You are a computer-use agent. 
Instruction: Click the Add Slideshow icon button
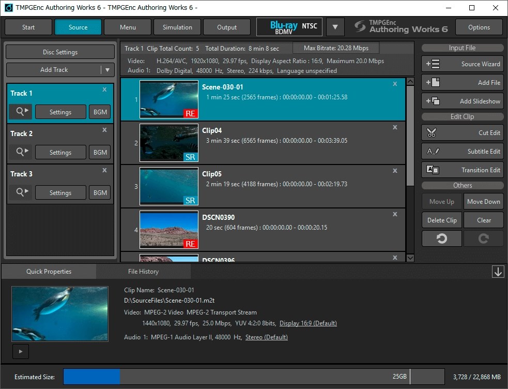(433, 101)
